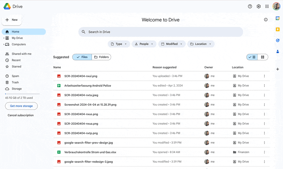Image resolution: width=283 pixels, height=169 pixels.
Task: Select the Files suggestion toggle
Action: coord(82,57)
